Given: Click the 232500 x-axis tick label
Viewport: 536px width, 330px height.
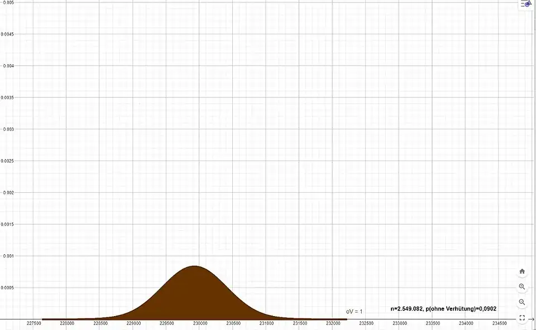Looking at the screenshot, I should point(366,324).
